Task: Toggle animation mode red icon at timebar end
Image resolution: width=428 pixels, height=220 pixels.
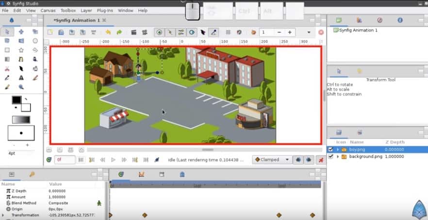Action: 321,160
